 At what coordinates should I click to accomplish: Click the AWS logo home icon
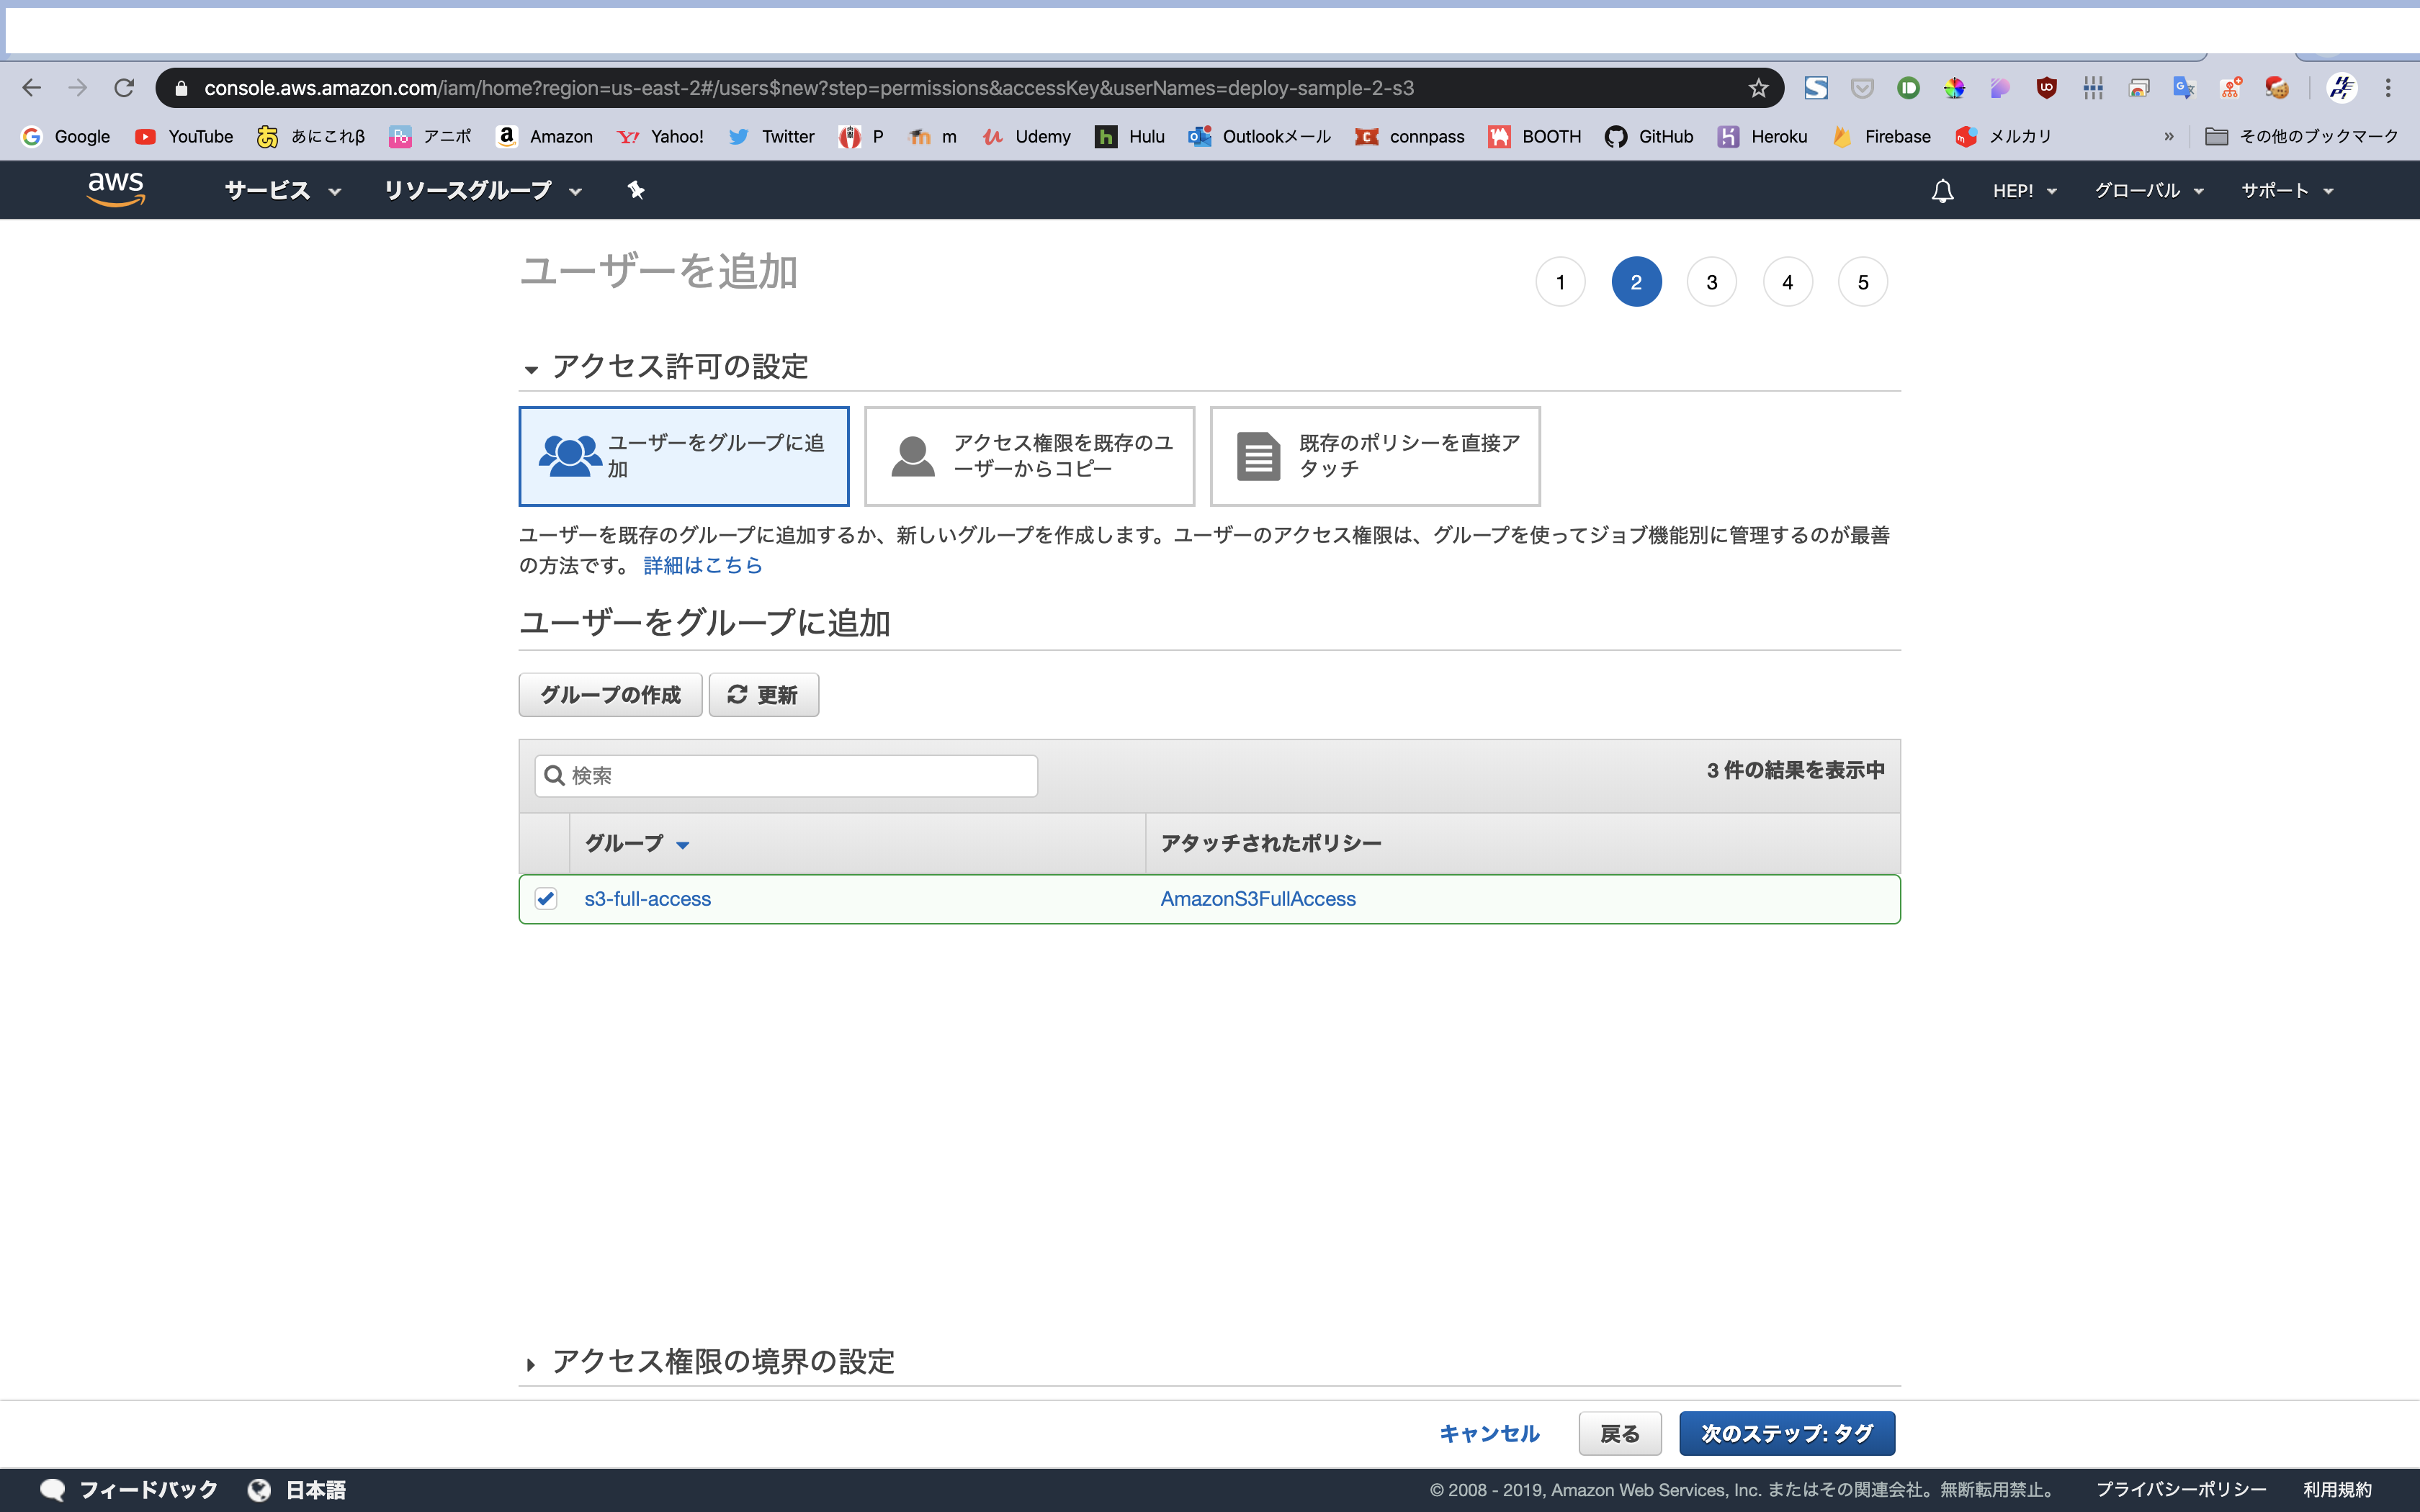[116, 189]
